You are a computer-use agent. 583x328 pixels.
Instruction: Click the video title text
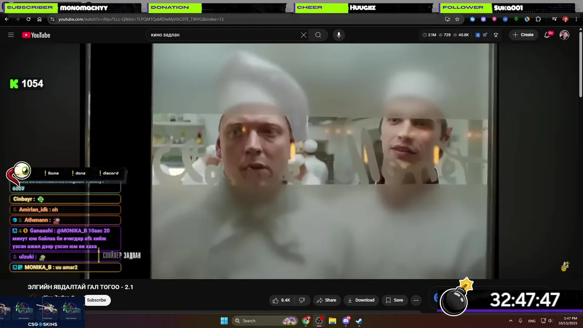tap(81, 287)
